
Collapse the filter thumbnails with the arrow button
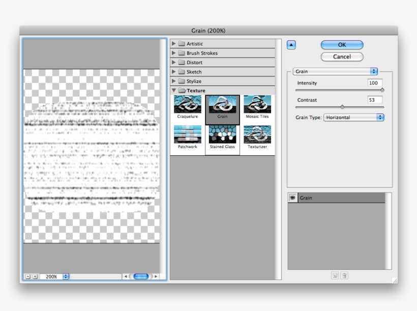click(x=290, y=45)
